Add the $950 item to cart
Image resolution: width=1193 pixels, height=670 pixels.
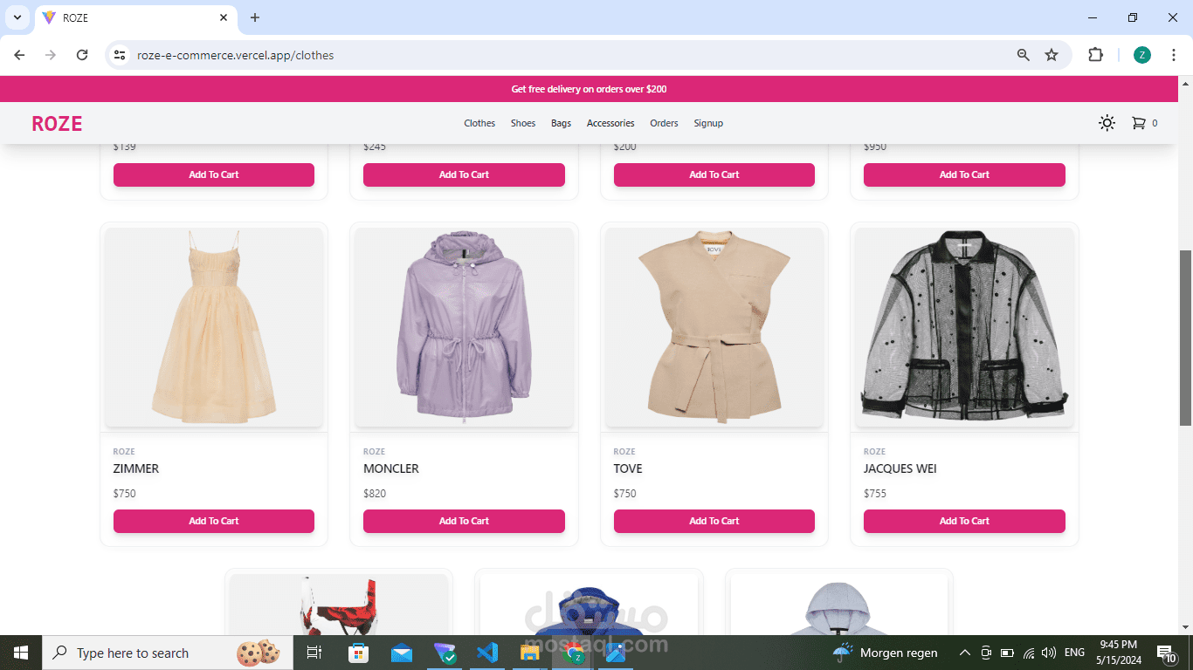coord(964,174)
